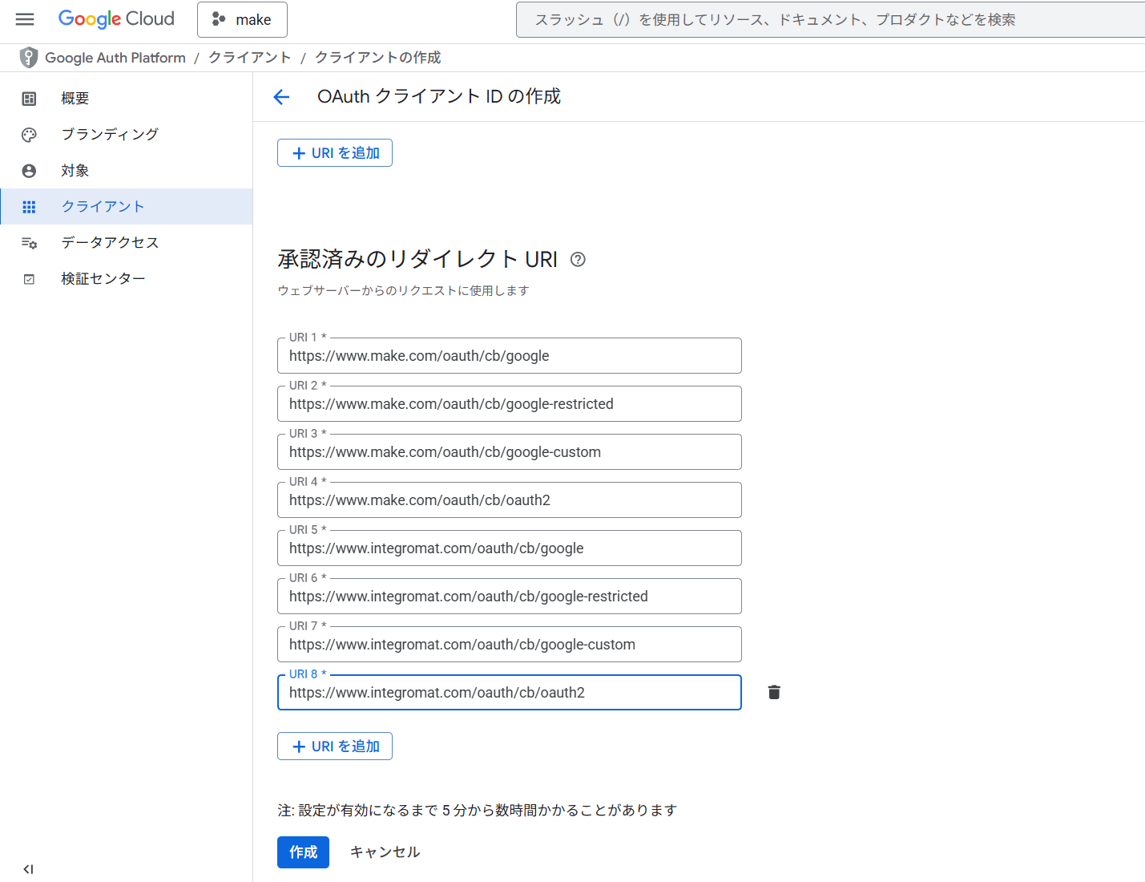Click the ブランディング palette icon
Image resolution: width=1145 pixels, height=882 pixels.
(29, 135)
